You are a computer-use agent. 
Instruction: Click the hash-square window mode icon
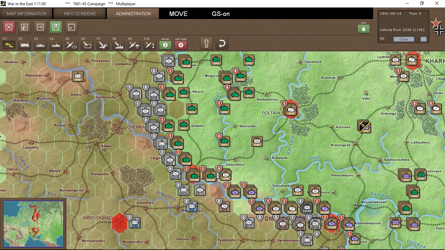pos(71,27)
